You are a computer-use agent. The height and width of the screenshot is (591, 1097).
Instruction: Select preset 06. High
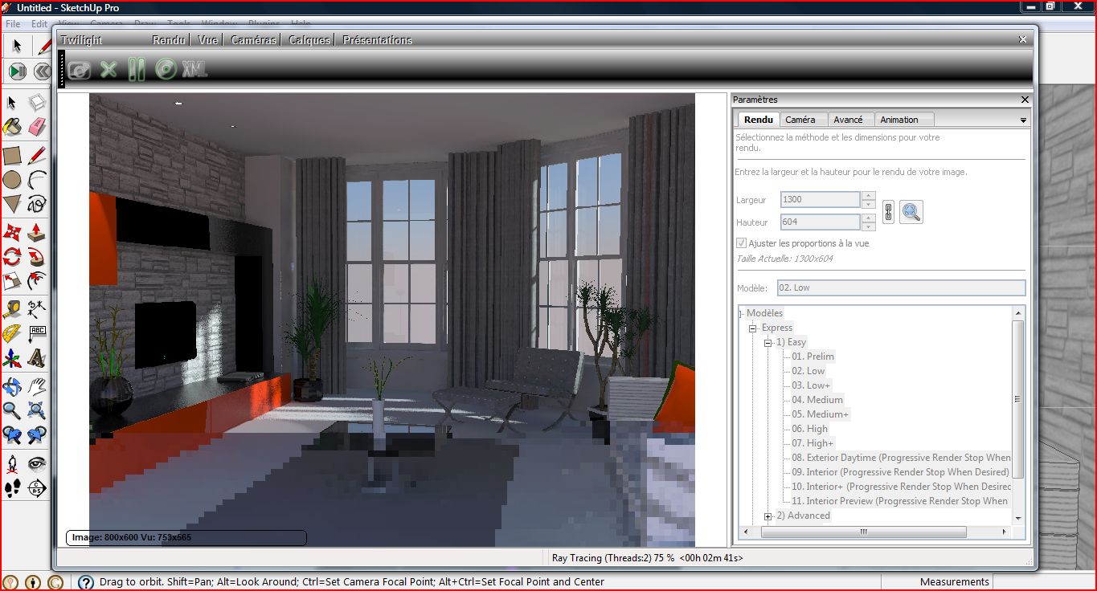tap(809, 429)
